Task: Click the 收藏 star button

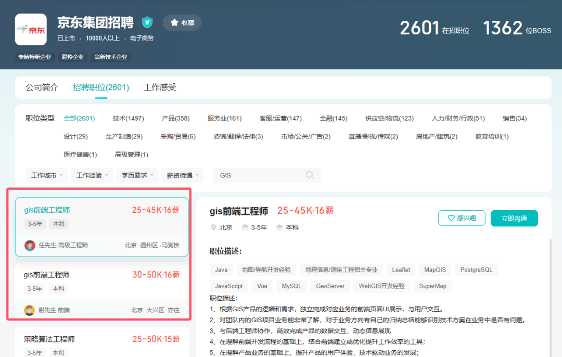Action: (182, 22)
